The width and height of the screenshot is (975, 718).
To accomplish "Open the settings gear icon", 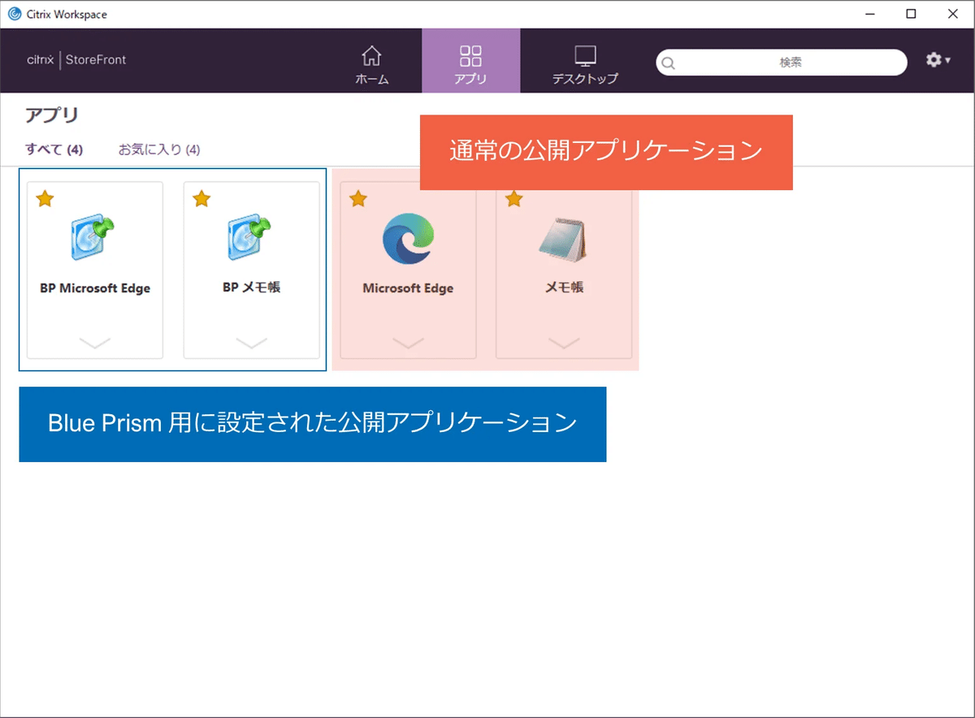I will pyautogui.click(x=931, y=60).
